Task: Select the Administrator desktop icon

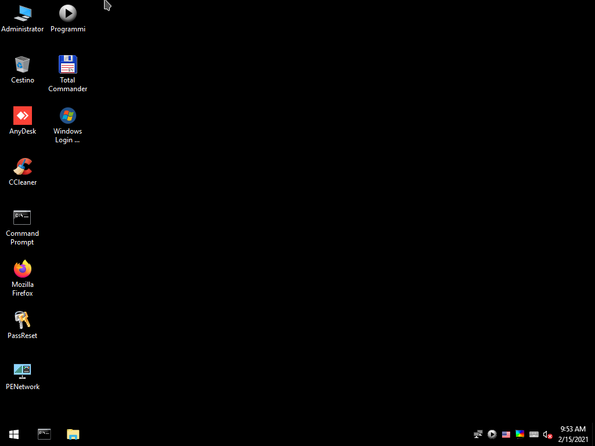Action: pyautogui.click(x=23, y=19)
